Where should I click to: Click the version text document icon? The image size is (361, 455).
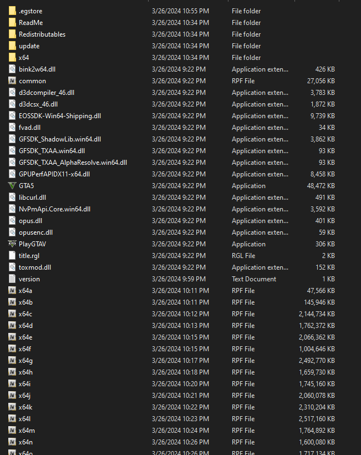click(x=12, y=279)
